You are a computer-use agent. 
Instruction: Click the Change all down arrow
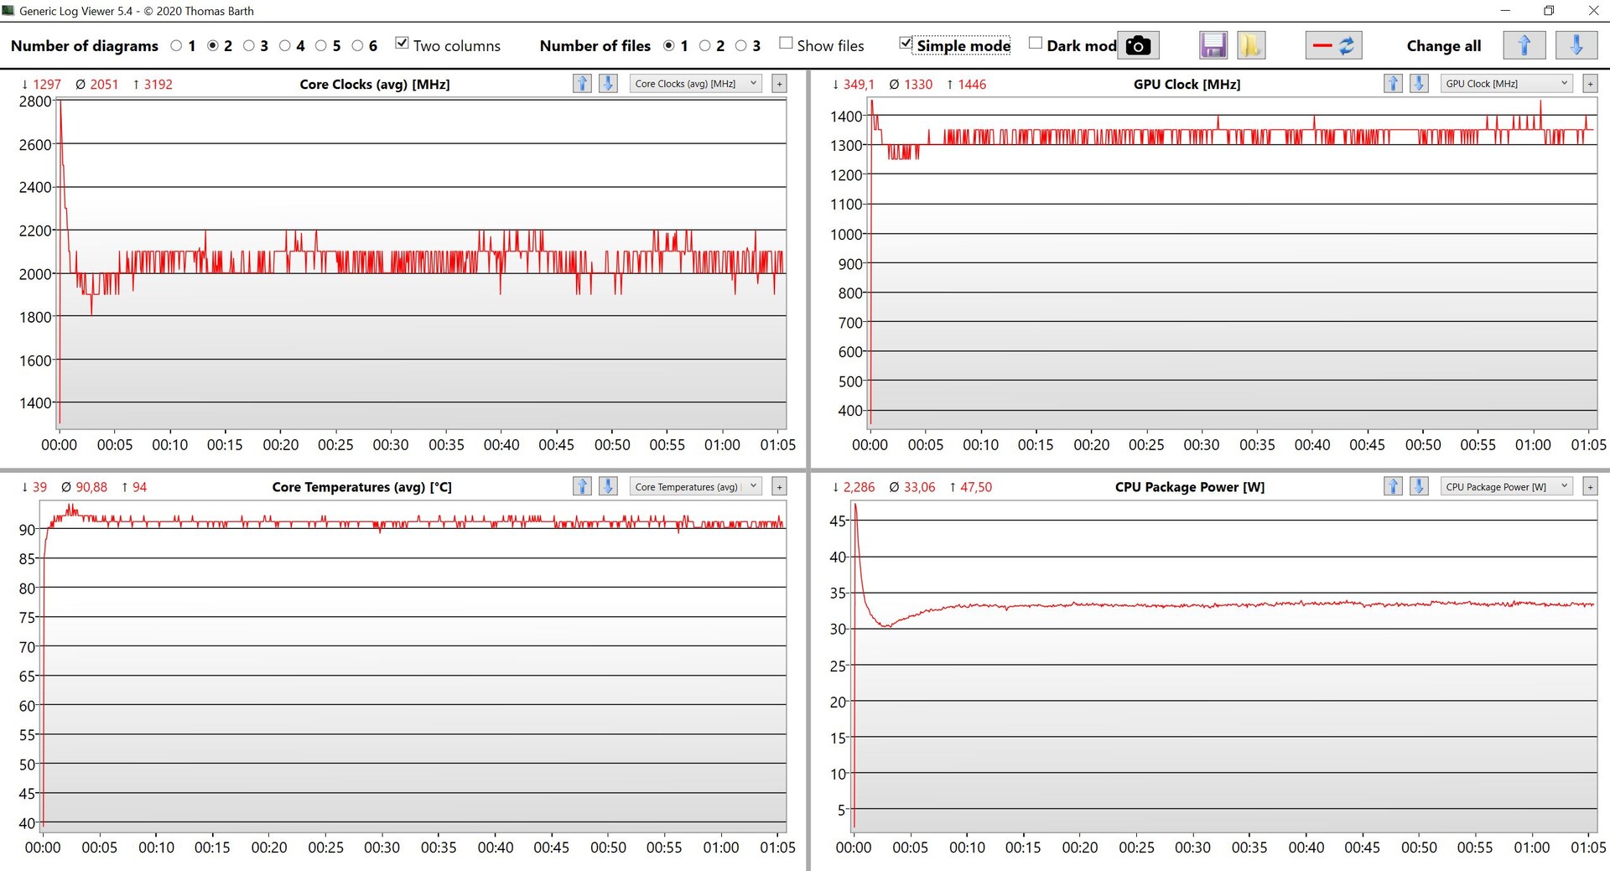1576,45
